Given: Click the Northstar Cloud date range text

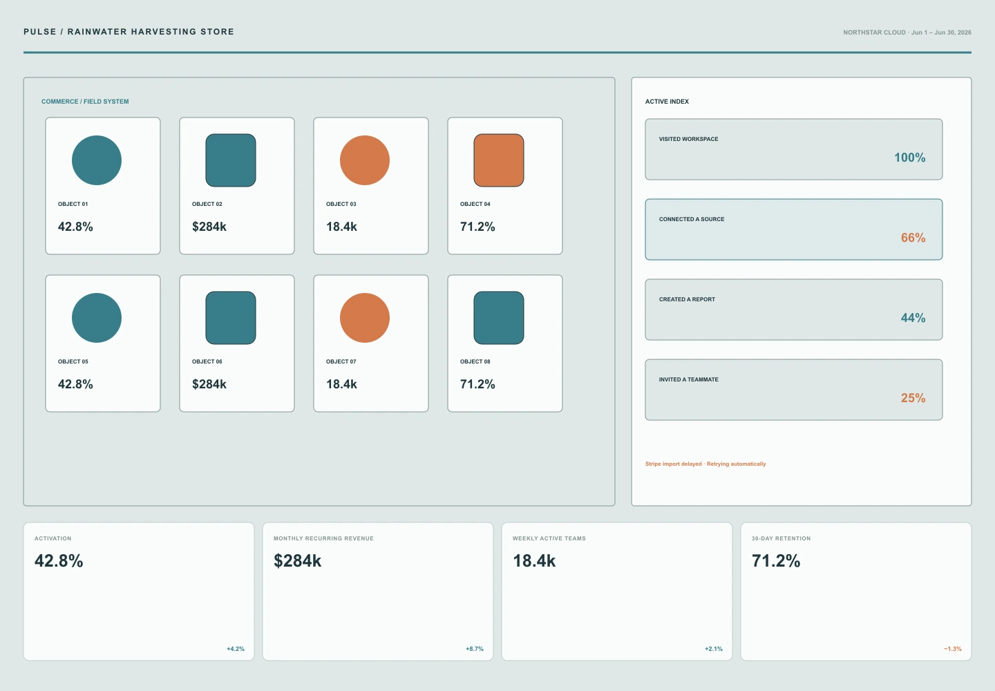Looking at the screenshot, I should [x=907, y=32].
